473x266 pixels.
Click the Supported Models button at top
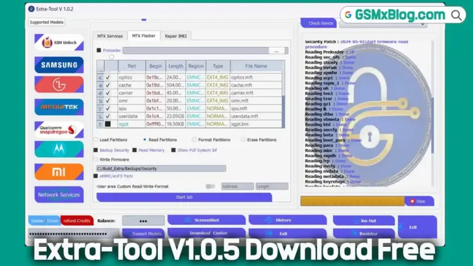click(46, 22)
